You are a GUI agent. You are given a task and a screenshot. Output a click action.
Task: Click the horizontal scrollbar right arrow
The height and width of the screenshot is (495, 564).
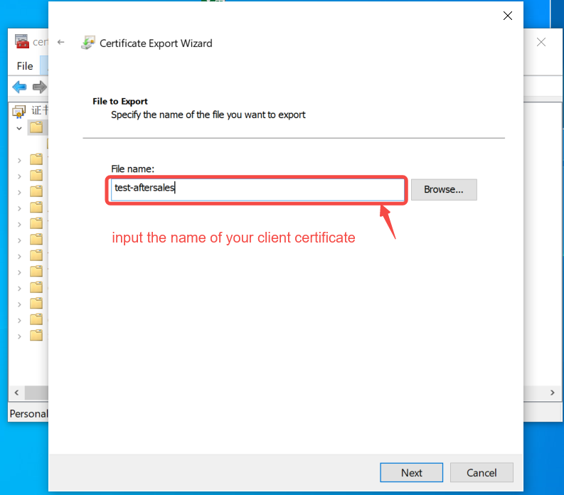[553, 393]
